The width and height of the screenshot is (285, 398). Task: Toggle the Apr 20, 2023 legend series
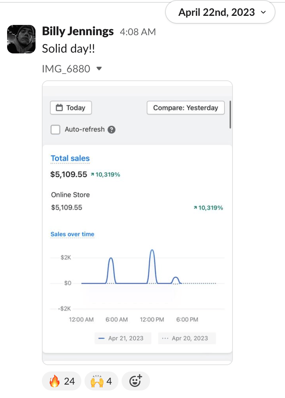pos(187,338)
